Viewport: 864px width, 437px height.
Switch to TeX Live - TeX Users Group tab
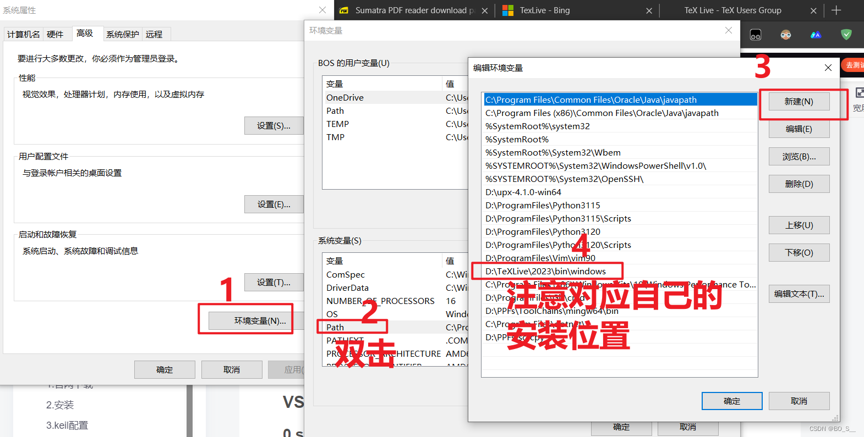pos(740,10)
